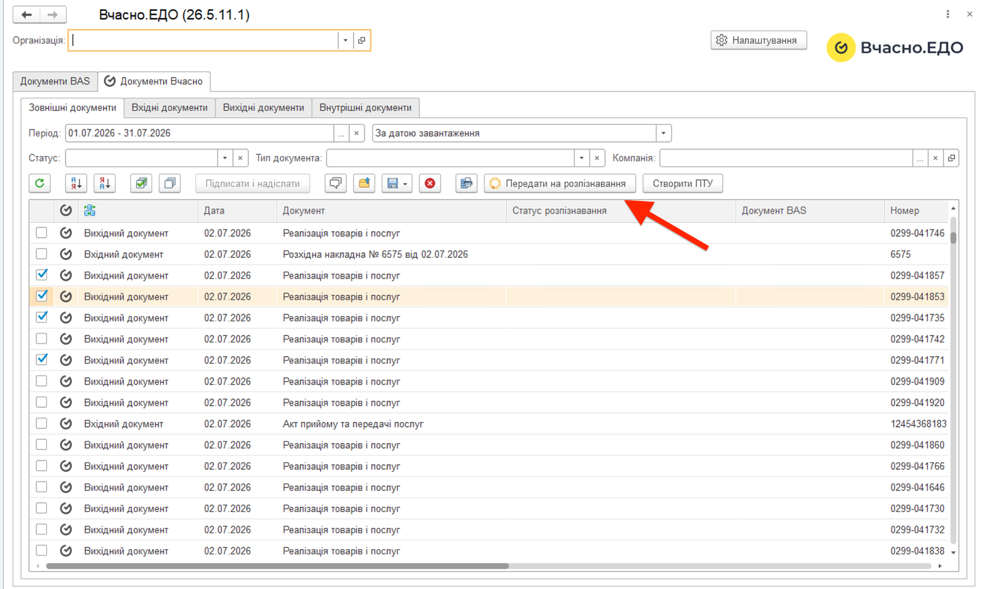Switch to Вхідні документи tab
985x589 pixels.
click(169, 107)
